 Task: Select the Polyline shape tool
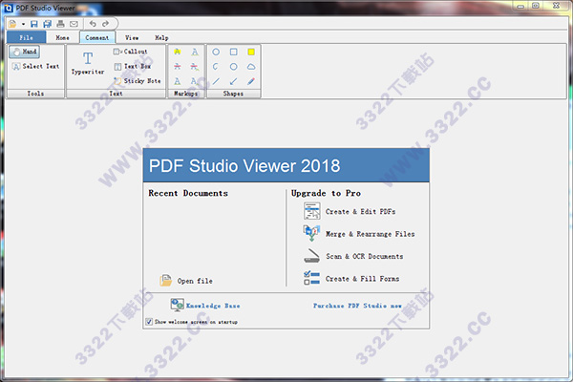216,67
